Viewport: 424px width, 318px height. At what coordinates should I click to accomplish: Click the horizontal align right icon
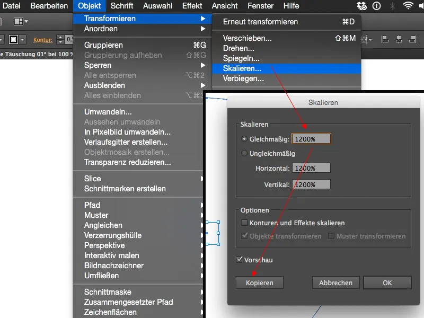(x=413, y=39)
